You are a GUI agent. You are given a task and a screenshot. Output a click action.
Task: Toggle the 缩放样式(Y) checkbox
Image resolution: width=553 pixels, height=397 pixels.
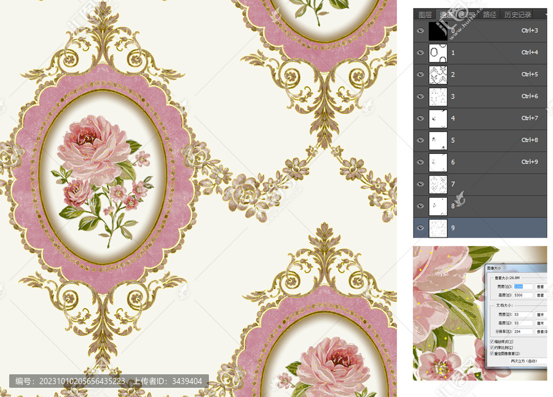point(492,342)
